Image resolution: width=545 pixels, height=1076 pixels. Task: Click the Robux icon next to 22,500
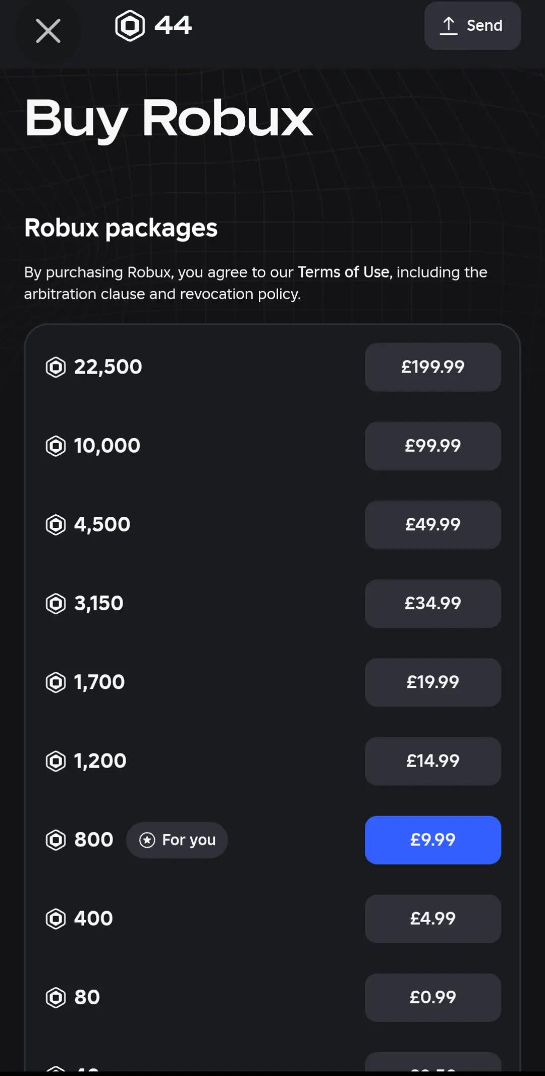56,367
